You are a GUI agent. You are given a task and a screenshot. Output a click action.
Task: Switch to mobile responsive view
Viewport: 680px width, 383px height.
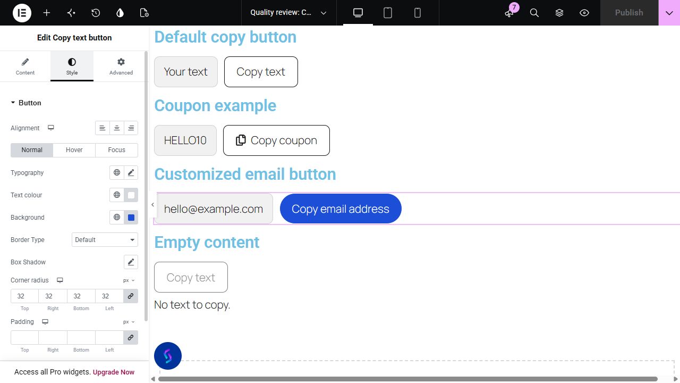pyautogui.click(x=418, y=13)
